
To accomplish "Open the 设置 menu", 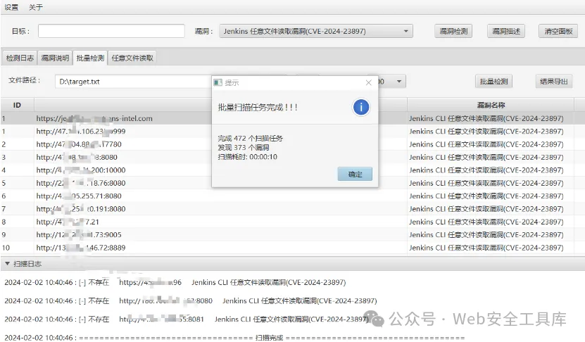I will click(11, 7).
